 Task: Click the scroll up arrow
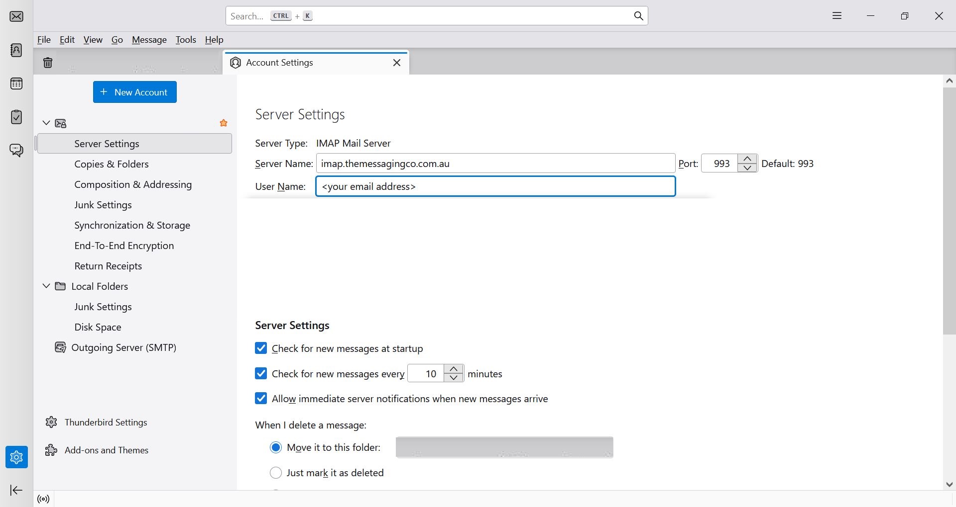point(949,81)
